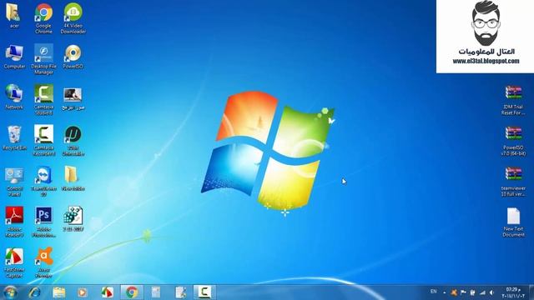This screenshot has width=534, height=300.
Task: Select the Adobe Reader desktop shortcut
Action: 14,222
